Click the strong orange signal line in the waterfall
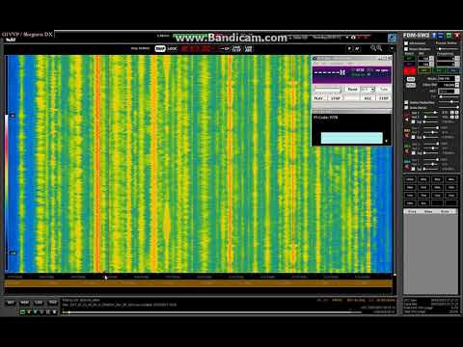Screen dimensions: 463x347 point(97,163)
